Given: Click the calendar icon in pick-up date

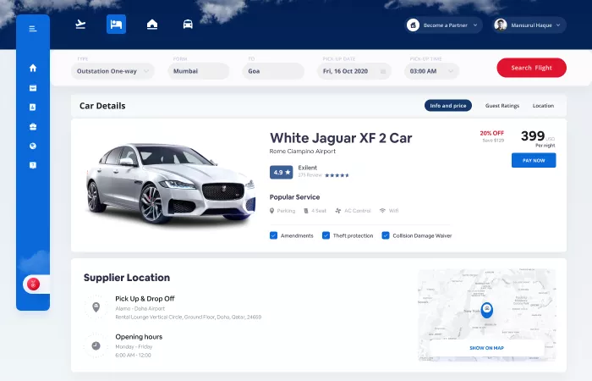Looking at the screenshot, I should point(383,71).
